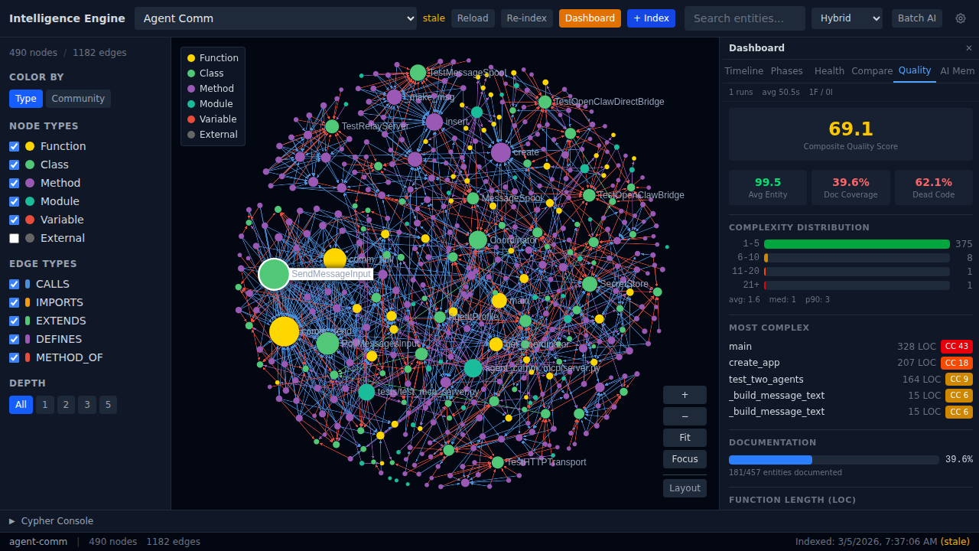The height and width of the screenshot is (551, 979).
Task: Open the Agent Comm project dropdown
Action: coord(275,18)
